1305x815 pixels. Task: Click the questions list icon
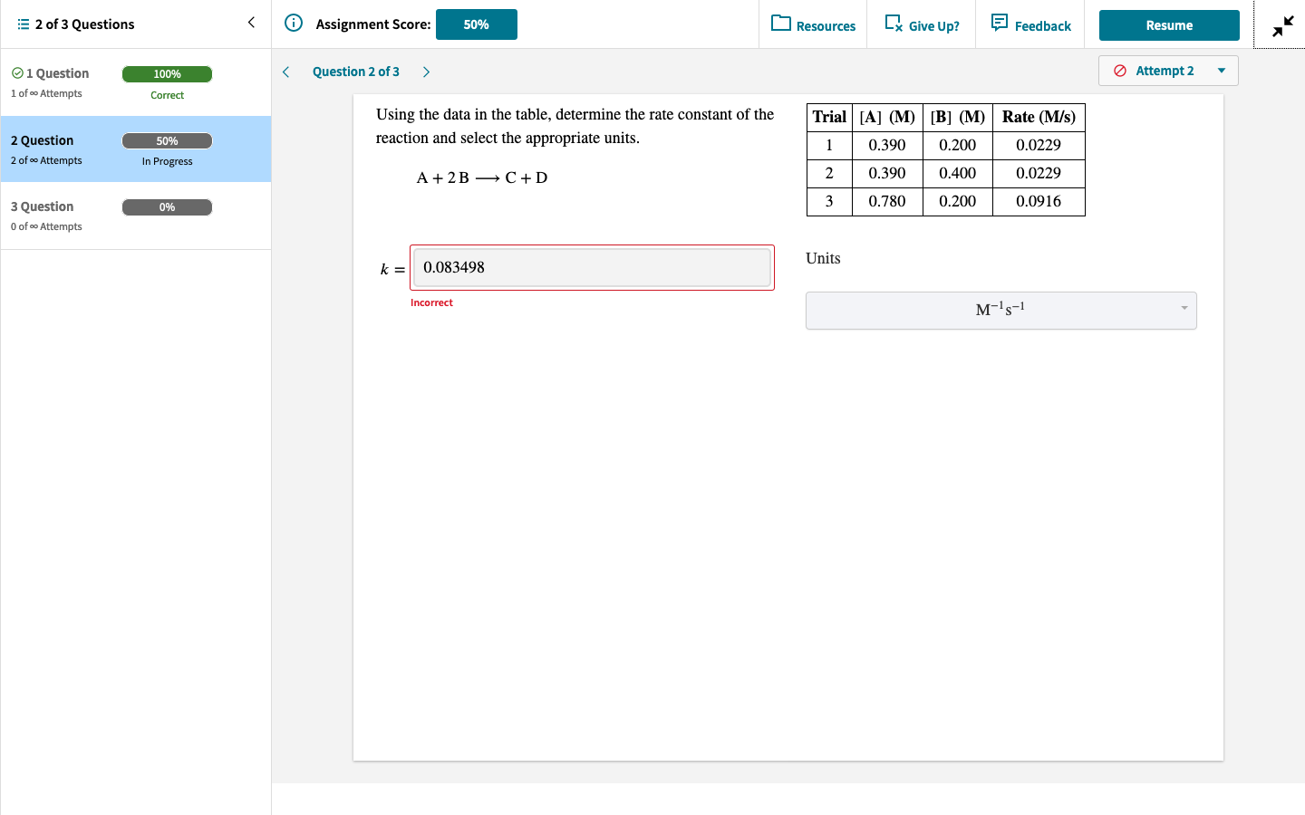pos(24,22)
